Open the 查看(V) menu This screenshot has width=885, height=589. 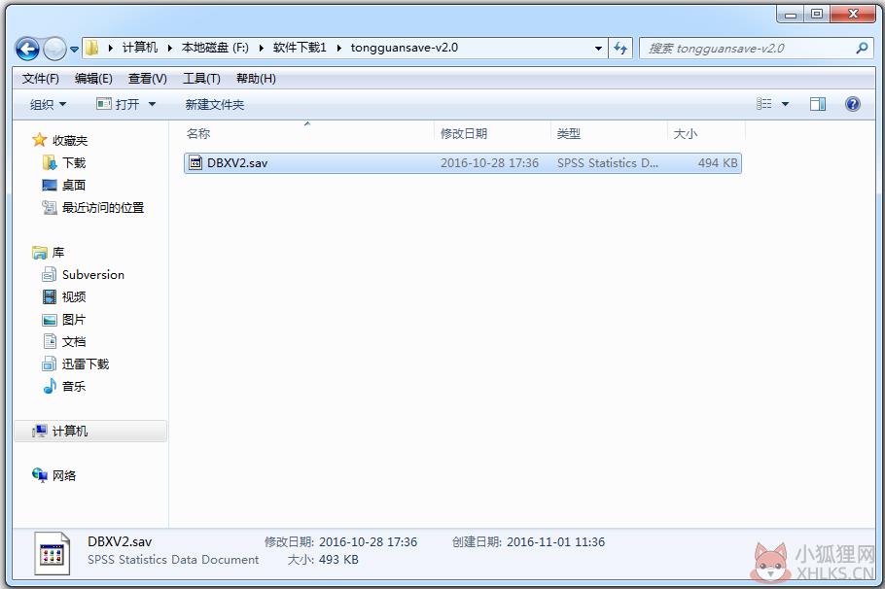click(147, 79)
